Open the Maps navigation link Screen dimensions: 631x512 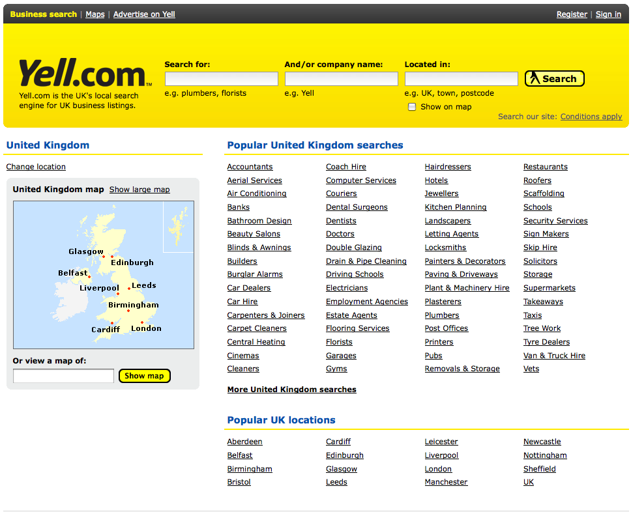[x=95, y=14]
